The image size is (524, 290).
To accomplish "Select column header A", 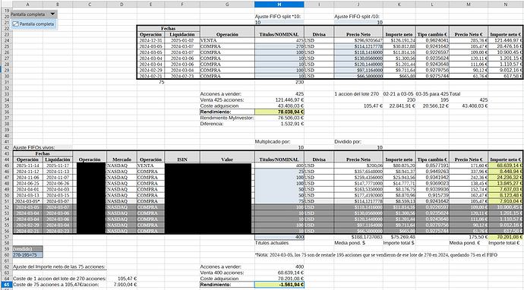I will (x=28, y=5).
